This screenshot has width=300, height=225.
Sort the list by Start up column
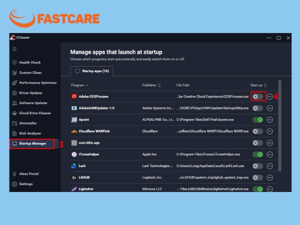[x=258, y=85]
